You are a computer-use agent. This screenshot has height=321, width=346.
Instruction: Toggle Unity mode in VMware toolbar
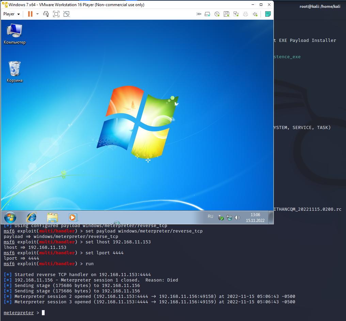66,14
